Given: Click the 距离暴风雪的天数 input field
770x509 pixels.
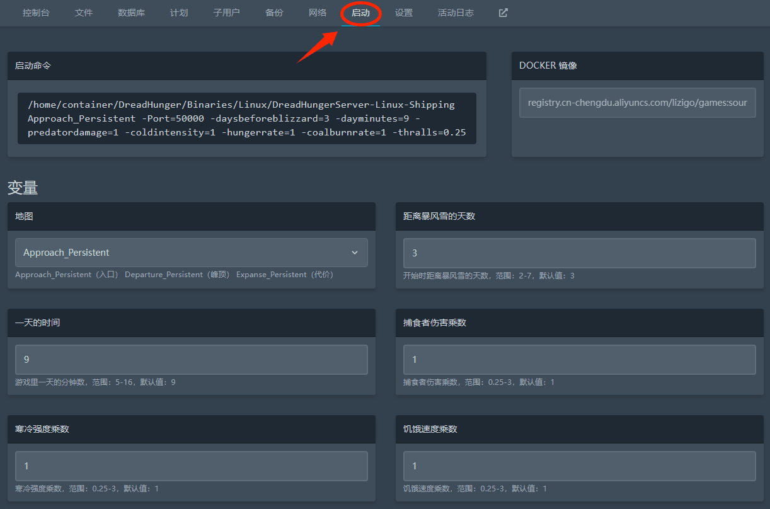Looking at the screenshot, I should (x=580, y=253).
